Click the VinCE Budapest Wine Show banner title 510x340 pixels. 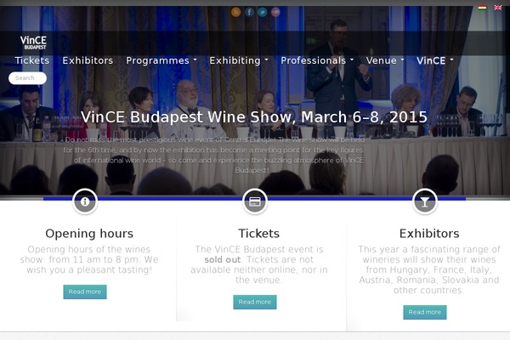[254, 117]
